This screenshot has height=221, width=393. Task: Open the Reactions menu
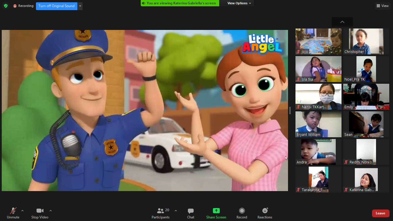(x=265, y=213)
